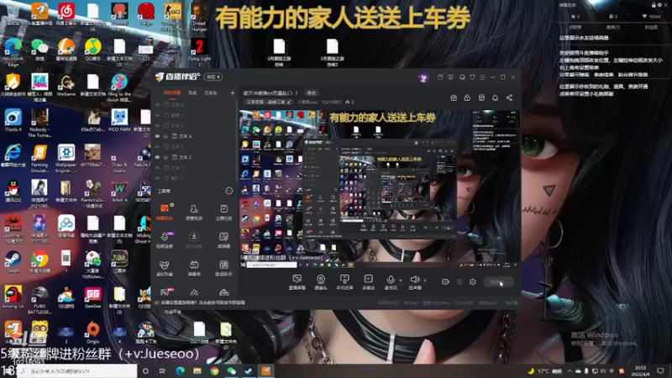Click the car-shaped tool icon in toolbox
This screenshot has height=378, width=672.
click(223, 292)
